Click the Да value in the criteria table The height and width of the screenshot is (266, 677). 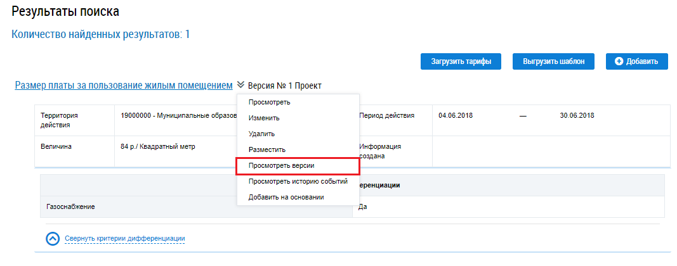pyautogui.click(x=363, y=207)
